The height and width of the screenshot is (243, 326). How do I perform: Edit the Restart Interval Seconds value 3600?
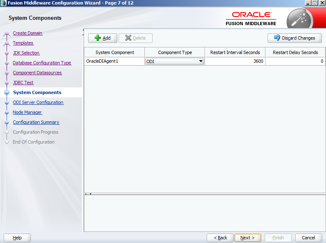click(235, 61)
